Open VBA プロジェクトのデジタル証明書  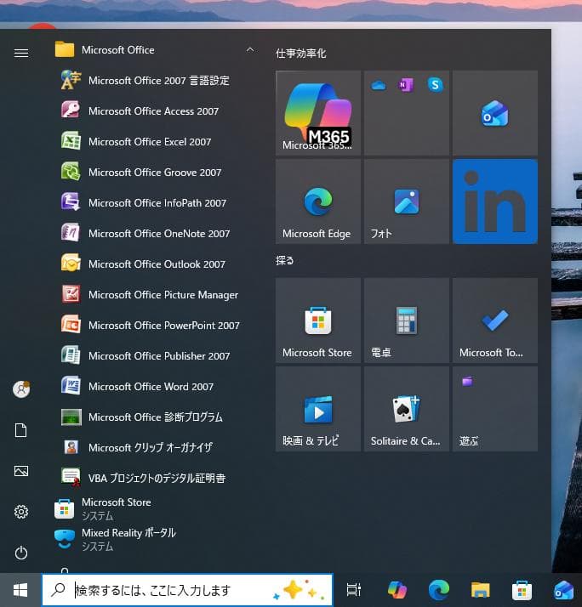[155, 478]
